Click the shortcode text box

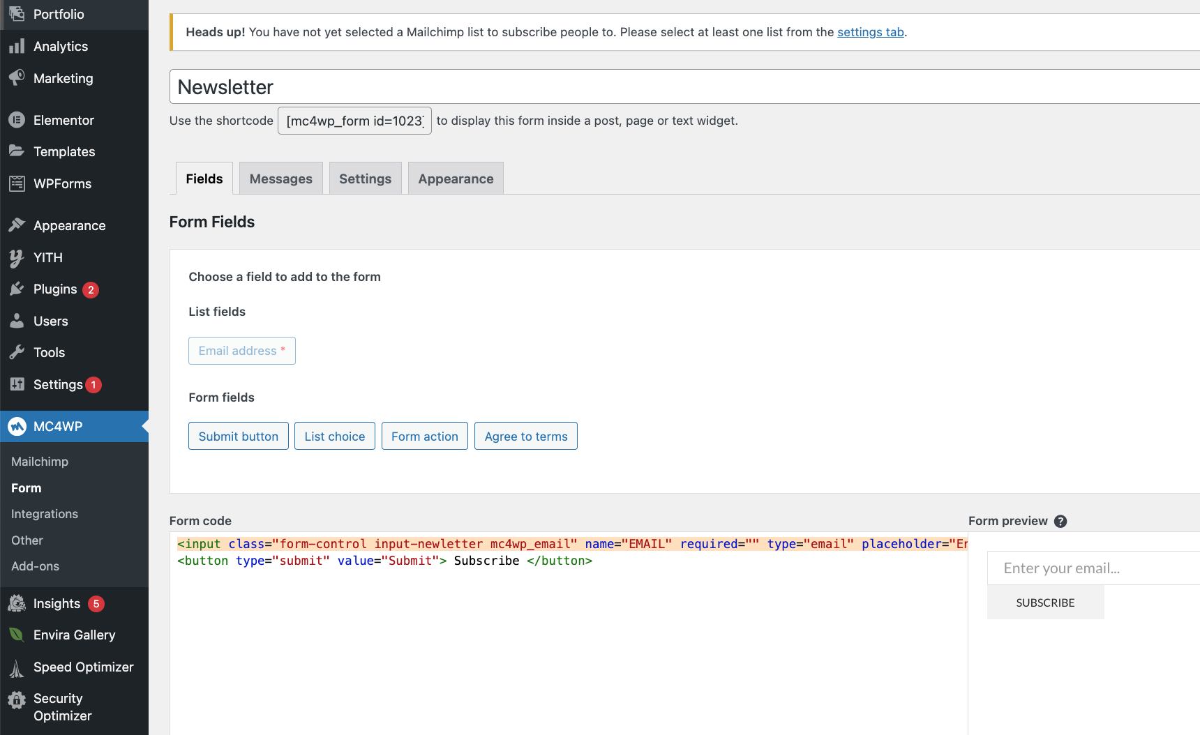354,121
